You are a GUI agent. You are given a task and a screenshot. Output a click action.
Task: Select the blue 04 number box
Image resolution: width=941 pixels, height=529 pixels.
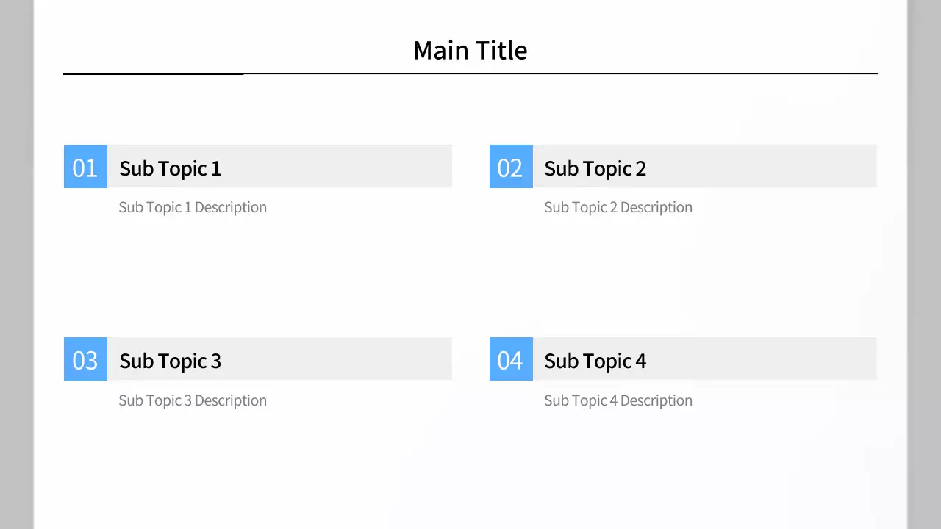click(x=511, y=359)
